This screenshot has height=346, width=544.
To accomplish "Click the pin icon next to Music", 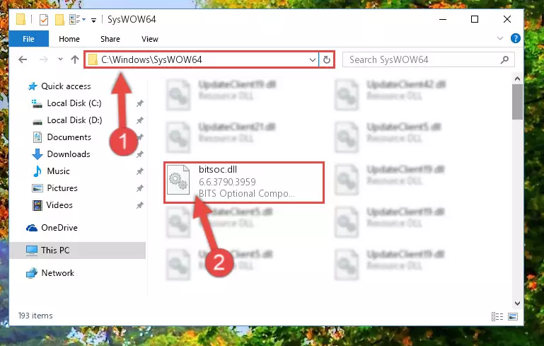I will click(139, 171).
